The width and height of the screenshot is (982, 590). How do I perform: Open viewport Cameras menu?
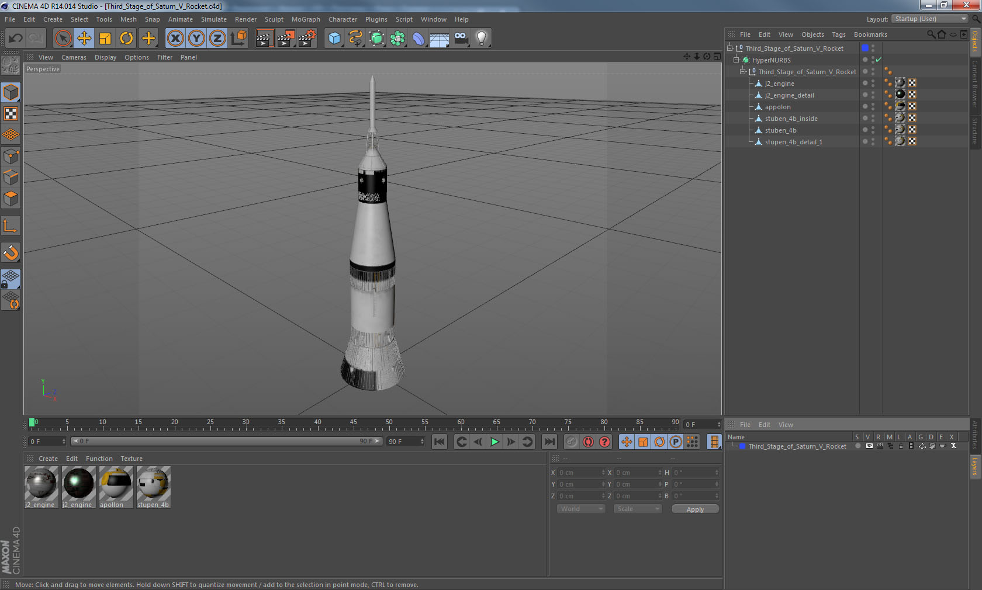74,57
